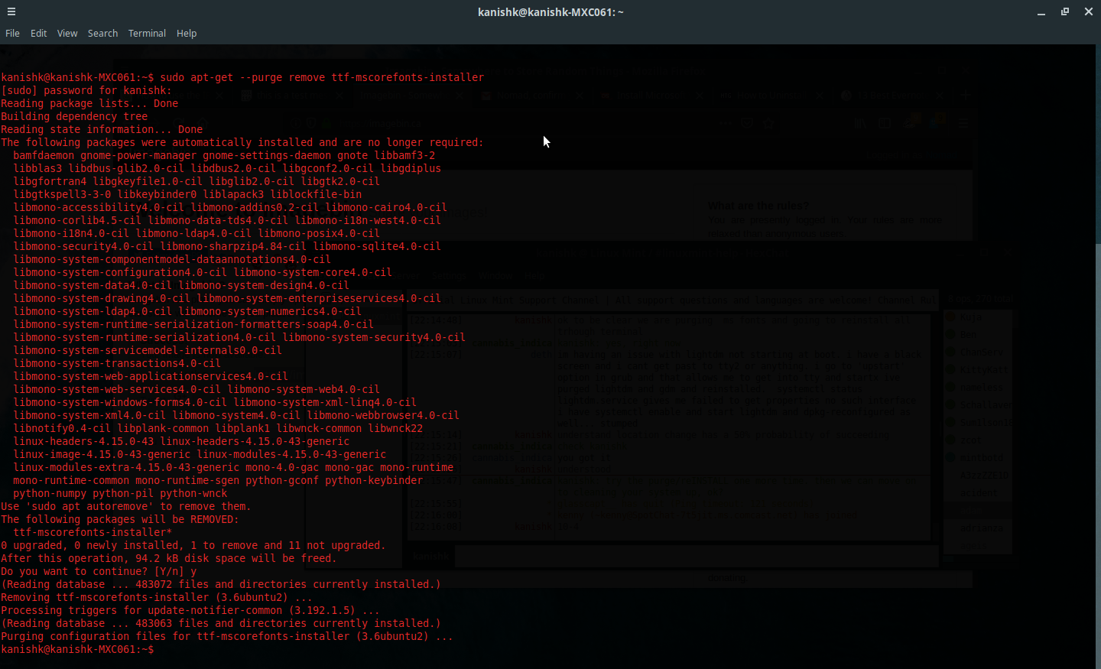The image size is (1101, 669).
Task: Click 'libmono-system-ldap4.0-cil' package name
Action: click(93, 311)
